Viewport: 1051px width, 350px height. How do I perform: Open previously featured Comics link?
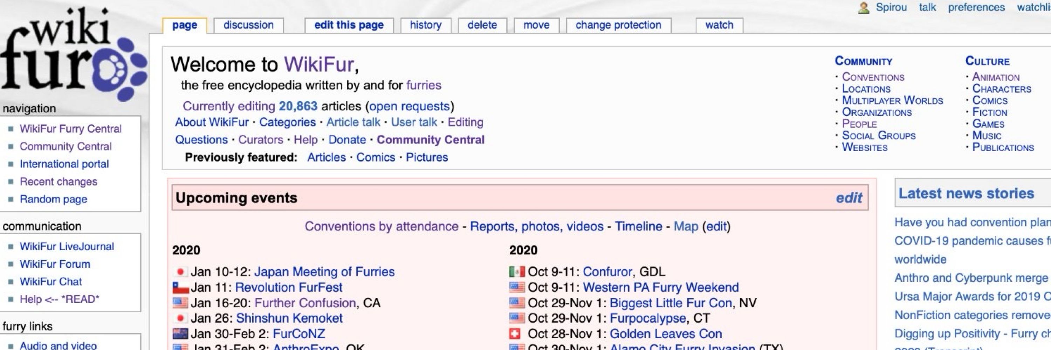[x=375, y=157]
